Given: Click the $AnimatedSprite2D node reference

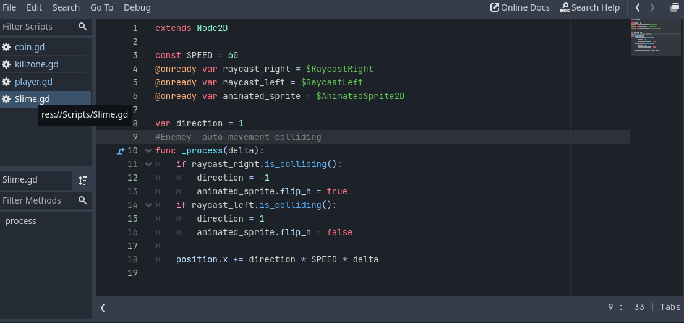Looking at the screenshot, I should [361, 96].
